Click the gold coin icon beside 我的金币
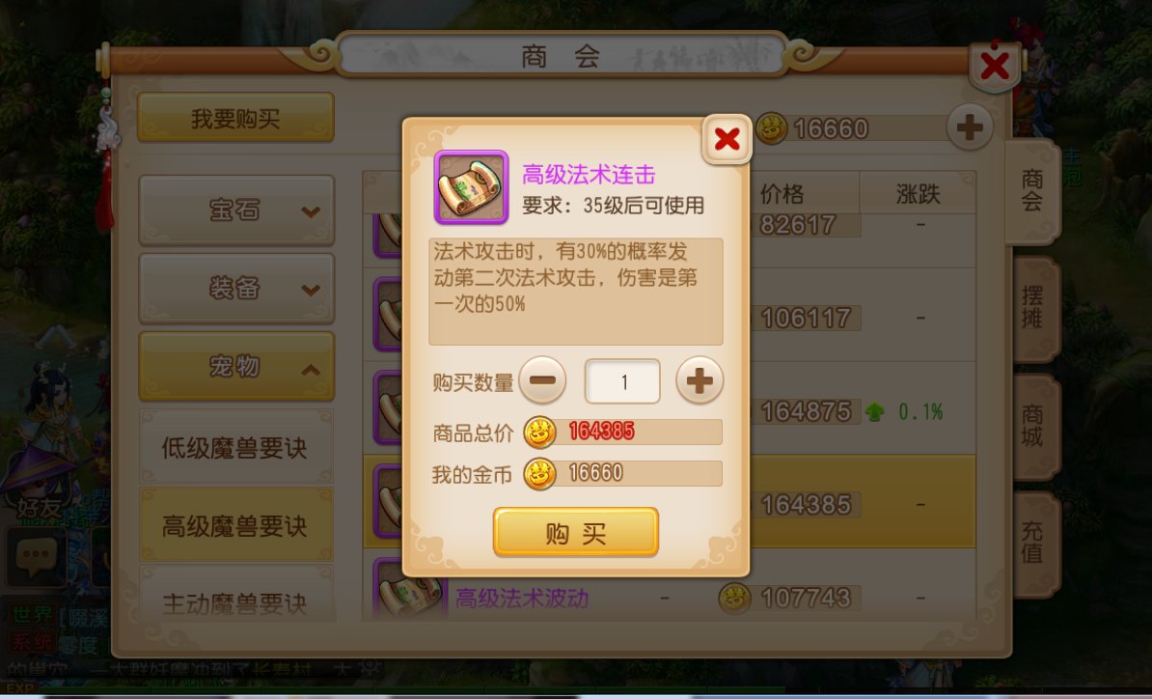 539,473
